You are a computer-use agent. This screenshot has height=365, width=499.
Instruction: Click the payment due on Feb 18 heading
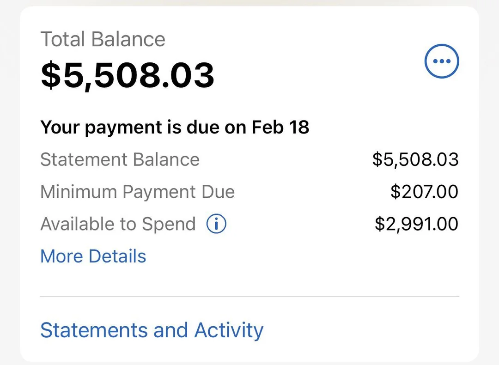coord(175,127)
